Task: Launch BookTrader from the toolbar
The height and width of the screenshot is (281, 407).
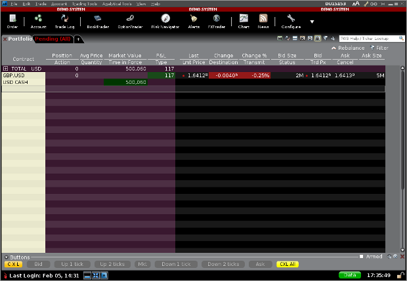Action: click(98, 21)
